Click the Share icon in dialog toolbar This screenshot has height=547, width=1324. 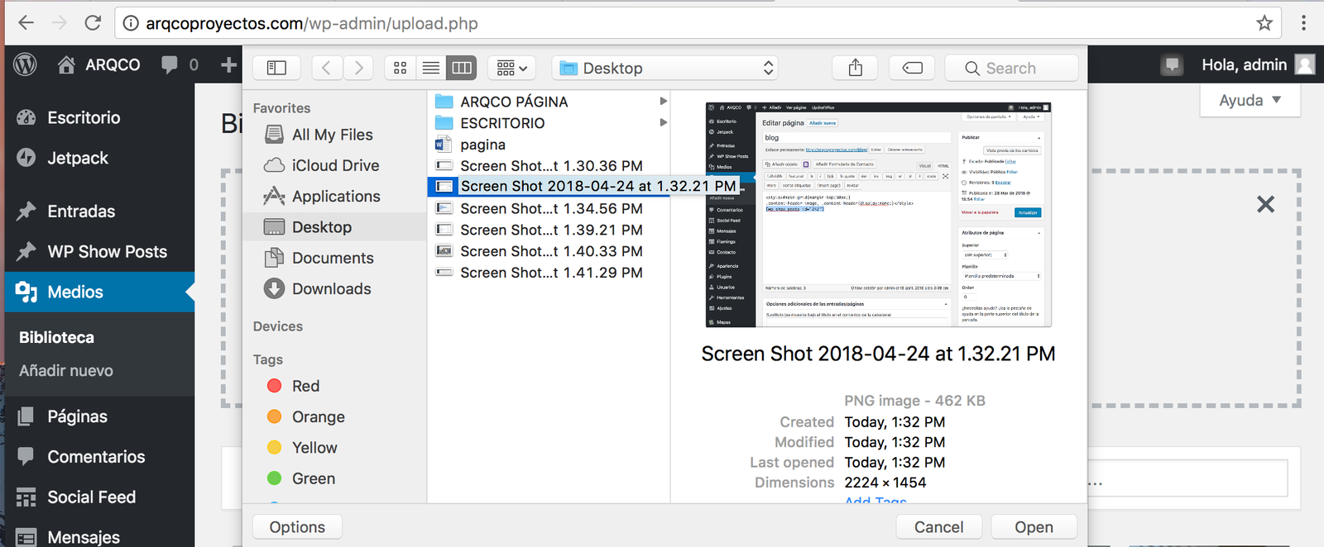point(856,68)
